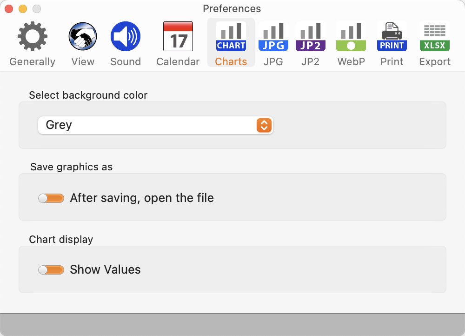Open the View handshake icon pane
The height and width of the screenshot is (336, 465).
83,36
